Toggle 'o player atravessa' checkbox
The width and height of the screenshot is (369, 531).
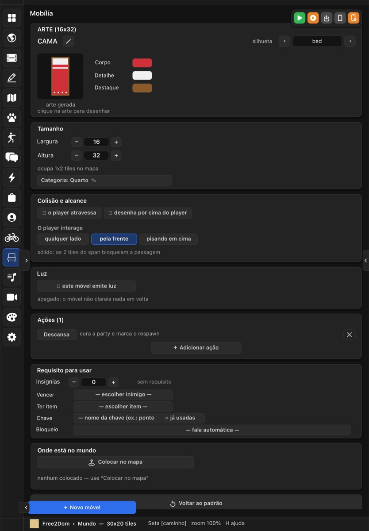pos(69,213)
